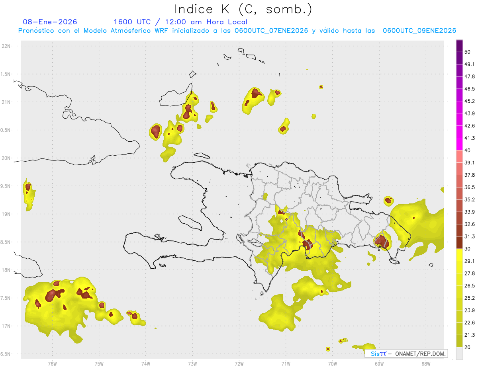The image size is (478, 369).
Task: Click the 08-Ene-2026 date label
Action: point(50,22)
